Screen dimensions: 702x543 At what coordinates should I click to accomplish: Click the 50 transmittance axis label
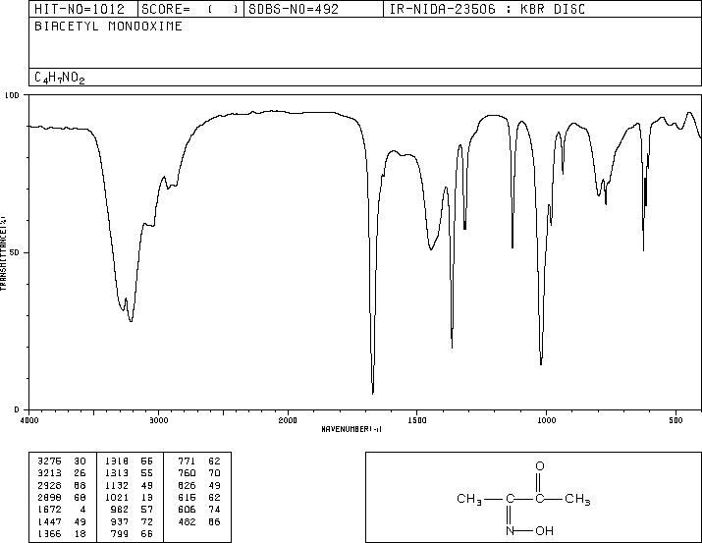[15, 252]
